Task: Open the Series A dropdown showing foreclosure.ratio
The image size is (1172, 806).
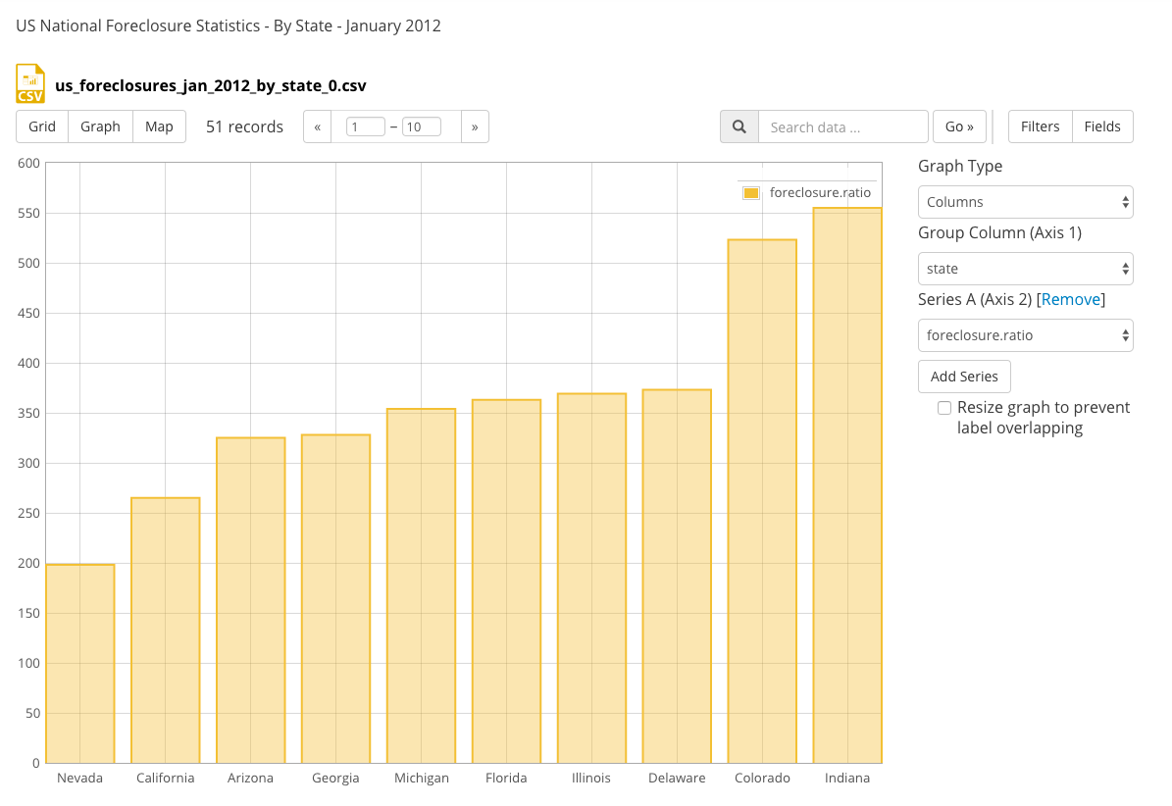Action: click(x=1026, y=335)
